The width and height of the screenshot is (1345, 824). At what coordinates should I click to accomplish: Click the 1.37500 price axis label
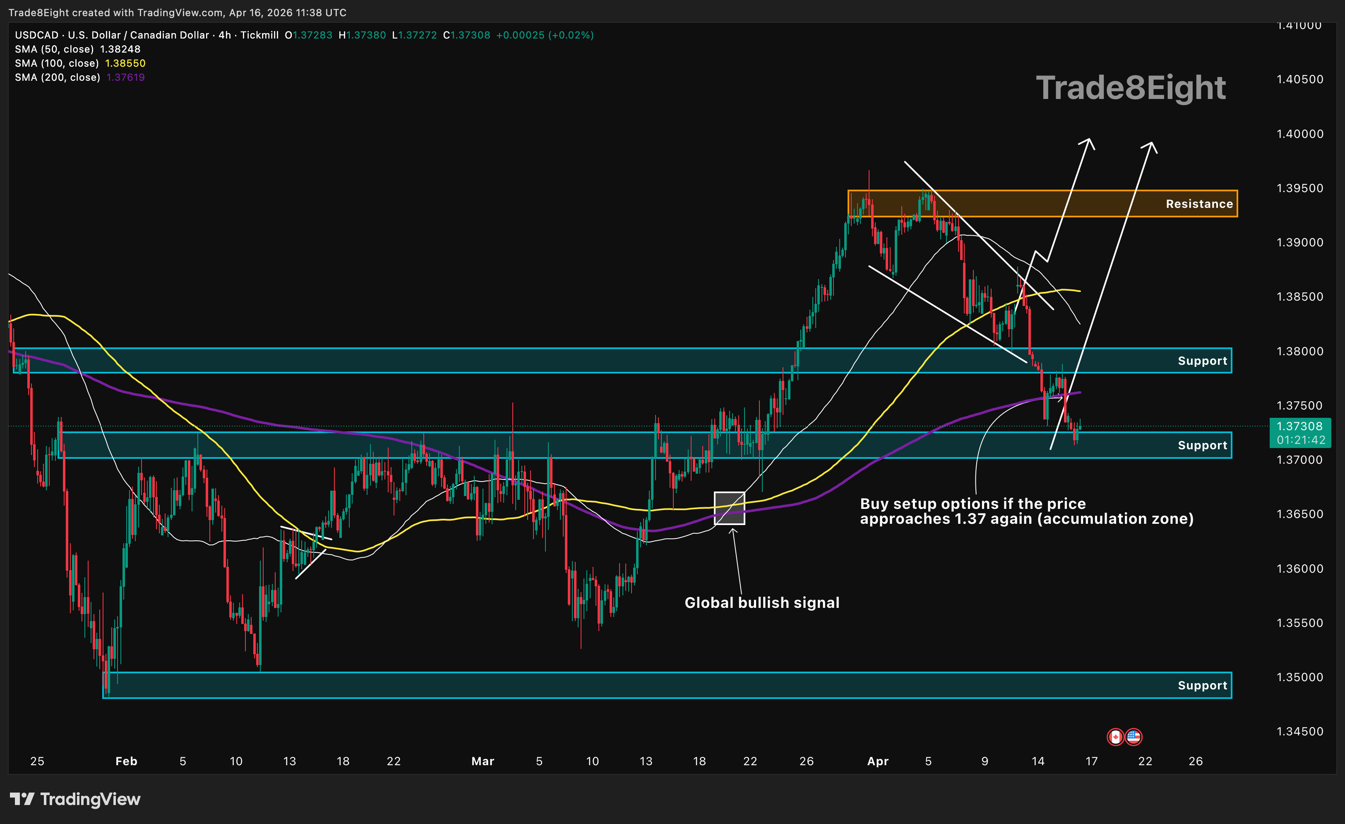pos(1300,405)
